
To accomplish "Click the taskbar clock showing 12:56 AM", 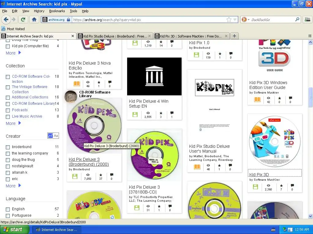I will point(302,229).
